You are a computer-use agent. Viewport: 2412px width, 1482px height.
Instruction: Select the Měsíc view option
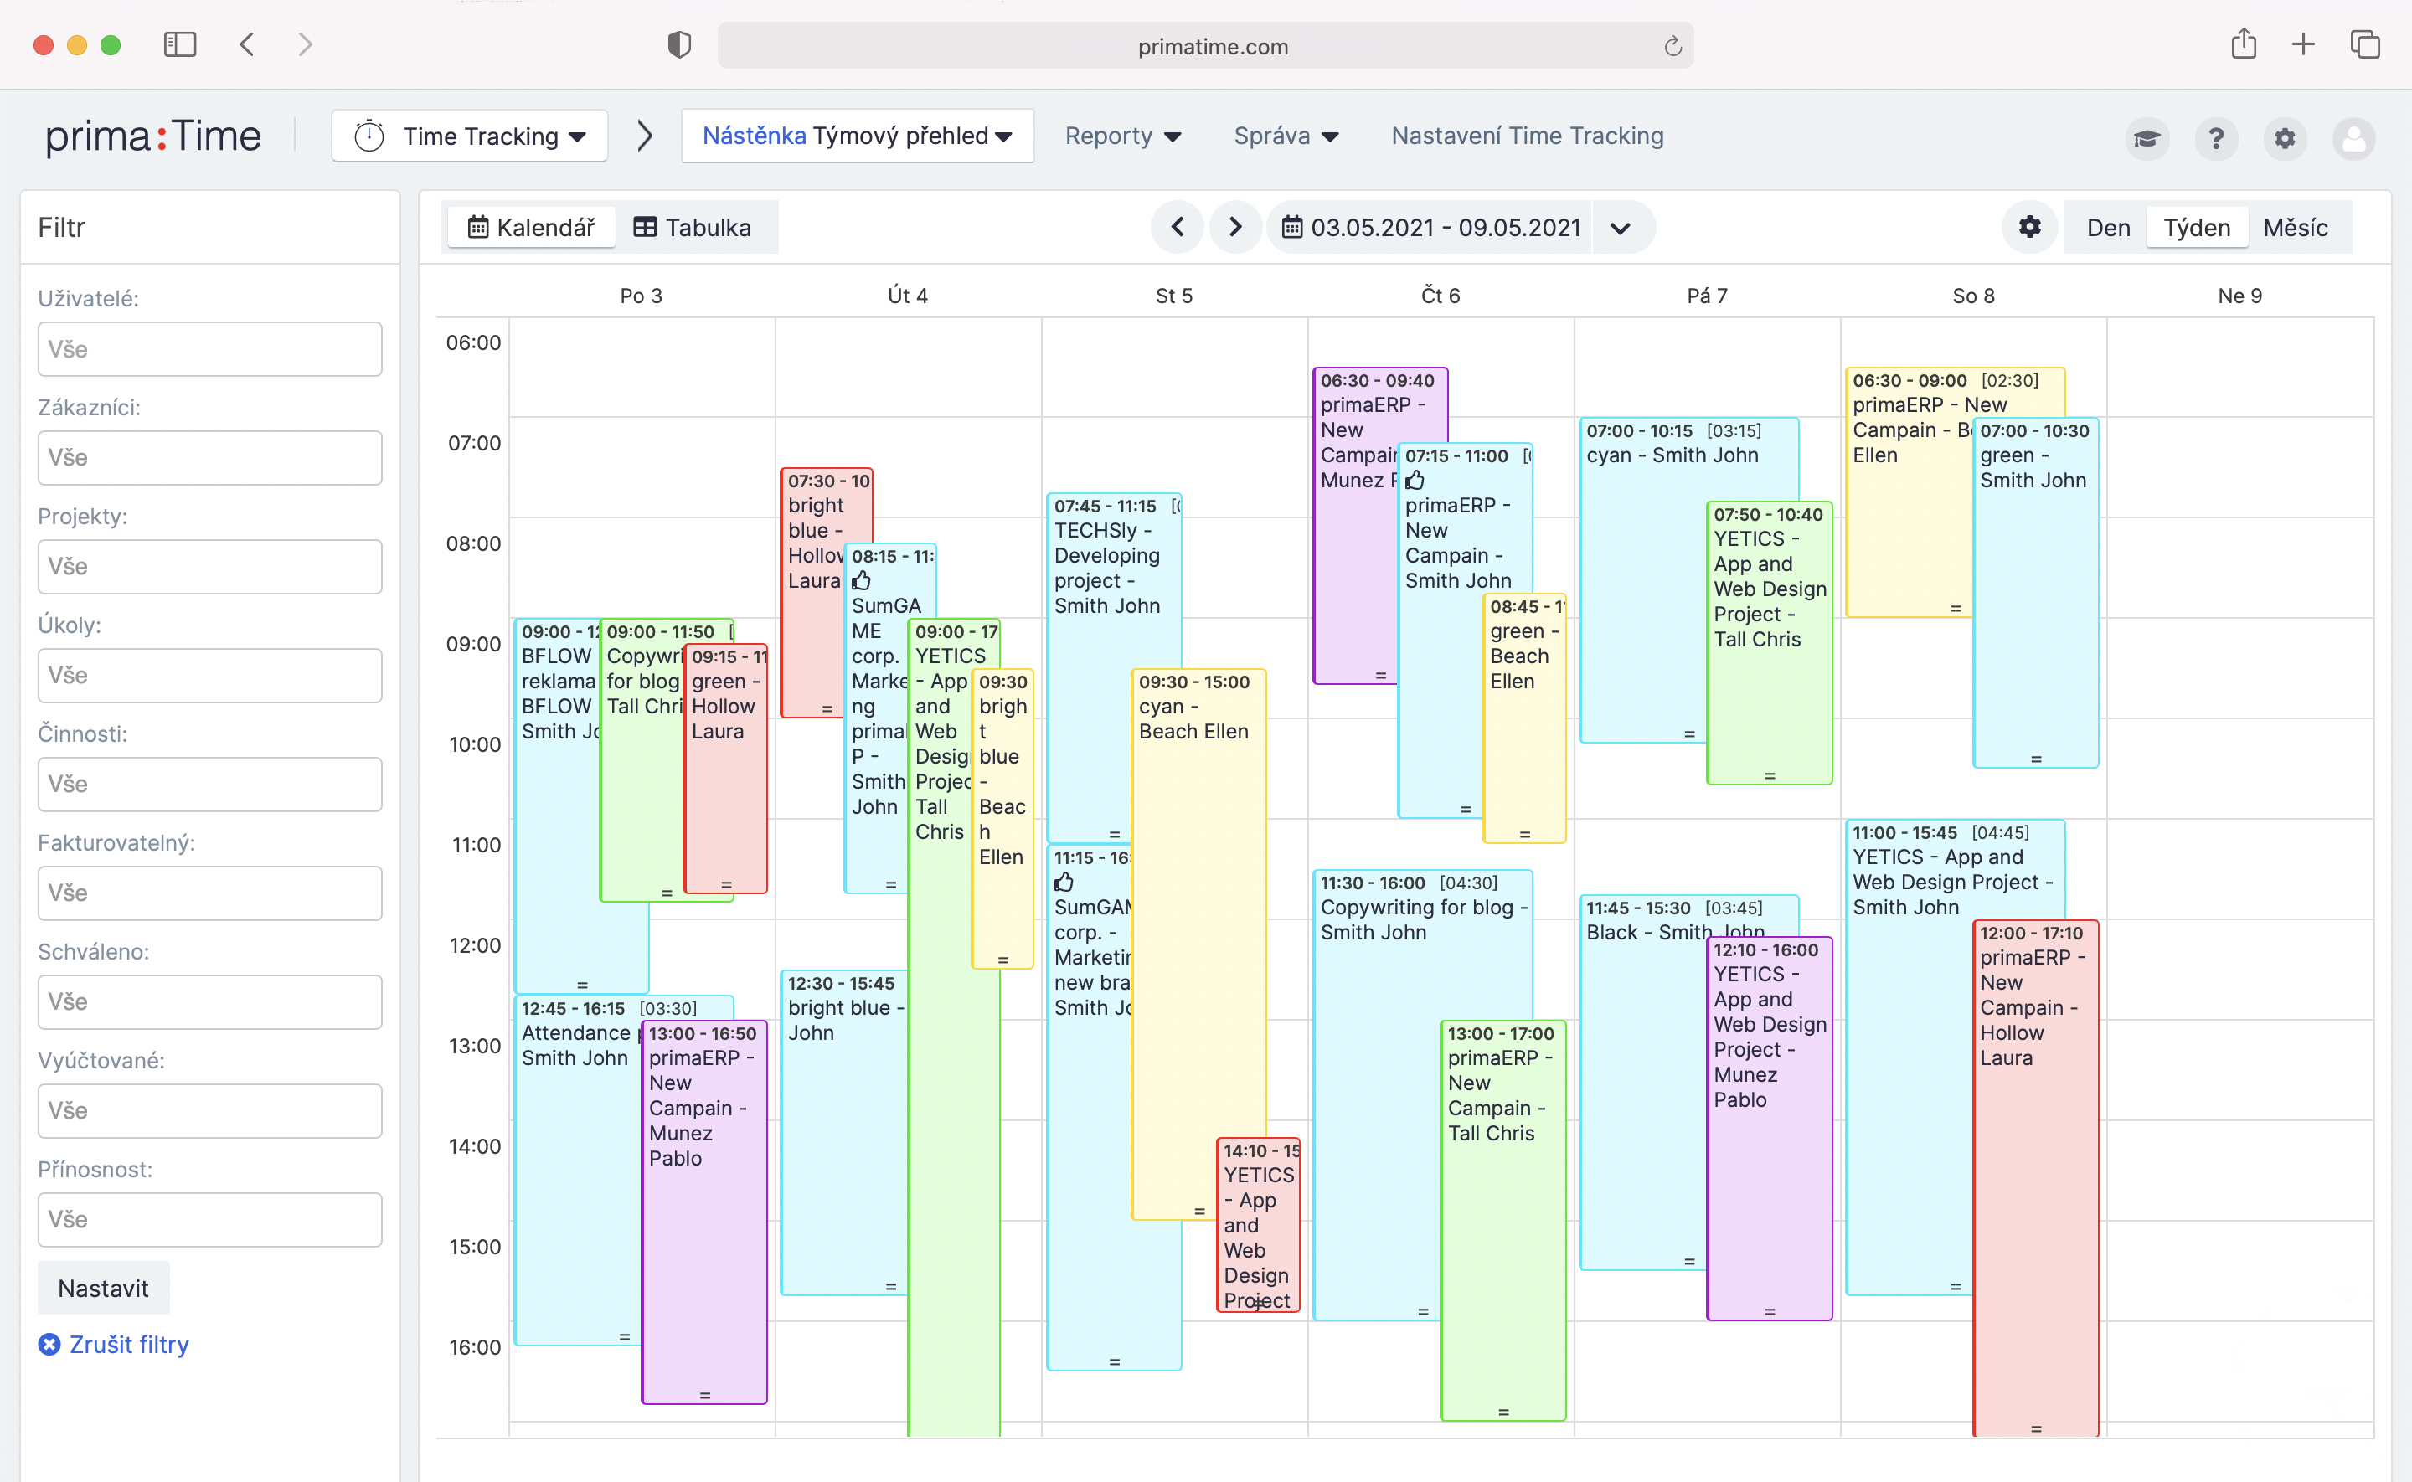[2295, 228]
